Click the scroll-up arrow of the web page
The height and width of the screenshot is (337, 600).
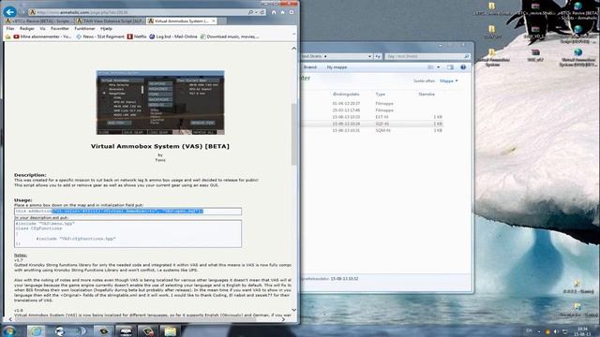293,49
